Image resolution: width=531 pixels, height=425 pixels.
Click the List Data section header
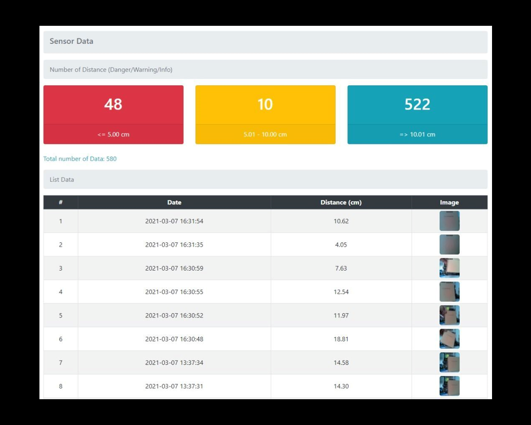tap(265, 180)
